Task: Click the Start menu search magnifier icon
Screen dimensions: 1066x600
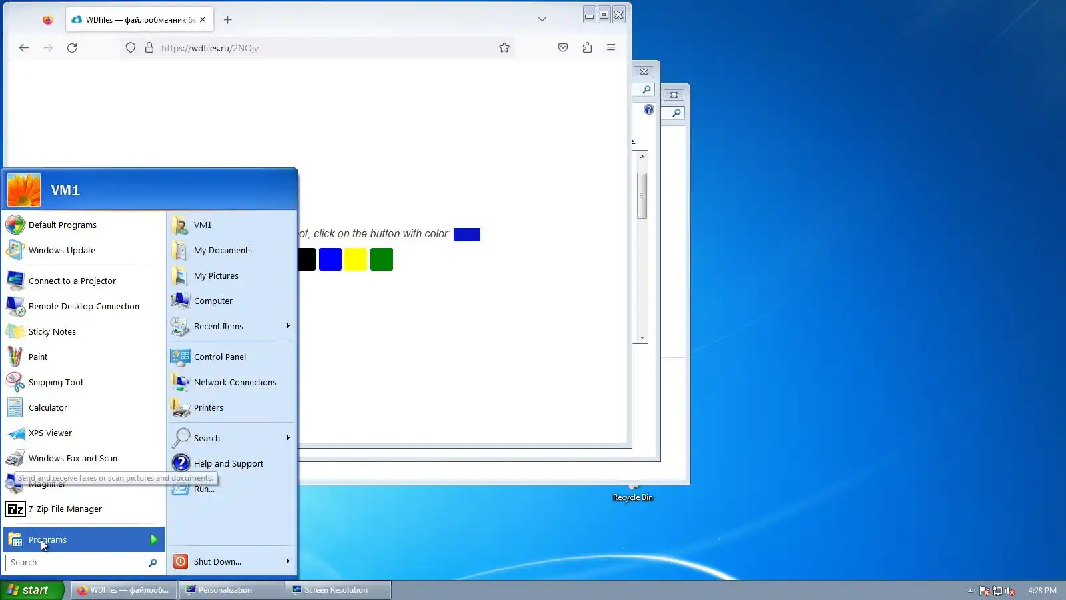Action: (x=153, y=563)
